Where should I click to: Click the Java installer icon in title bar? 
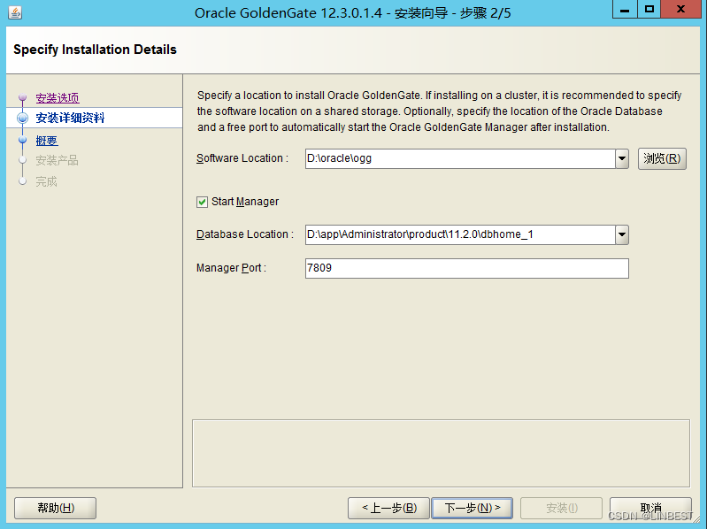pos(15,12)
